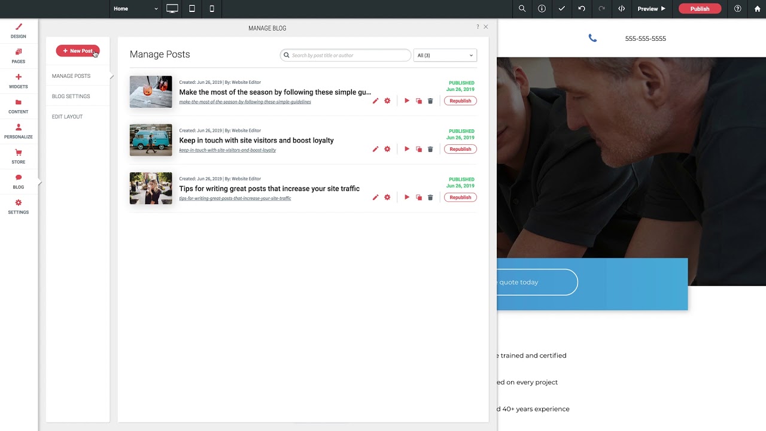
Task: Undo the last action
Action: [x=582, y=8]
